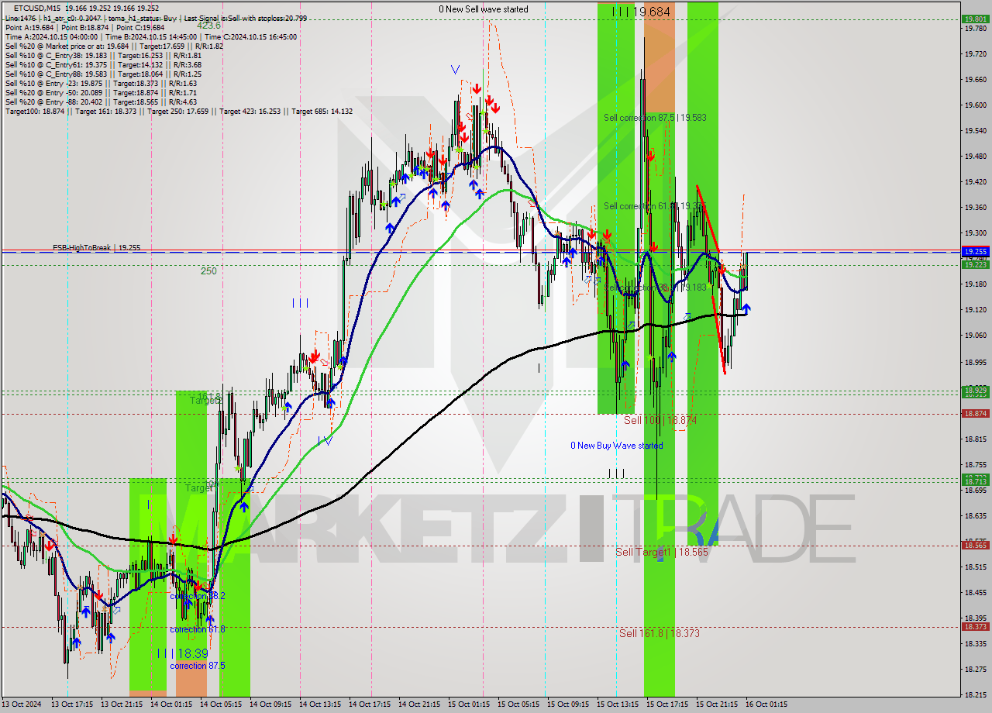Click the green '423.6' Fibonacci label
The image size is (992, 713).
coord(209,26)
